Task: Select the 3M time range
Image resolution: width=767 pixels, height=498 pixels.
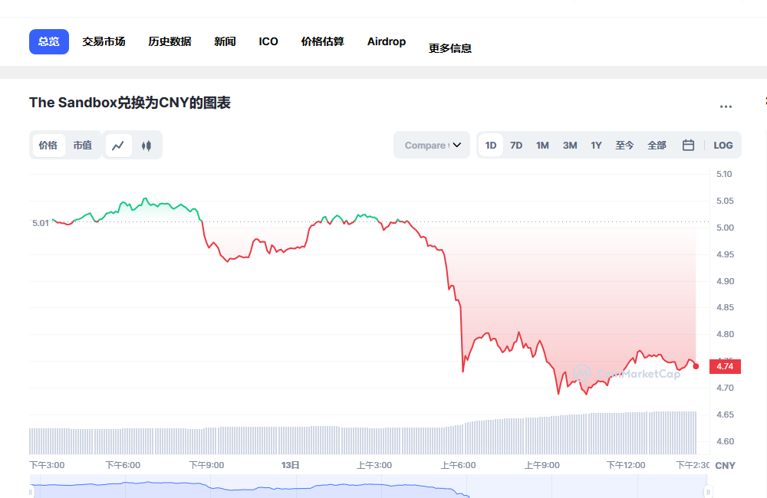Action: 570,145
